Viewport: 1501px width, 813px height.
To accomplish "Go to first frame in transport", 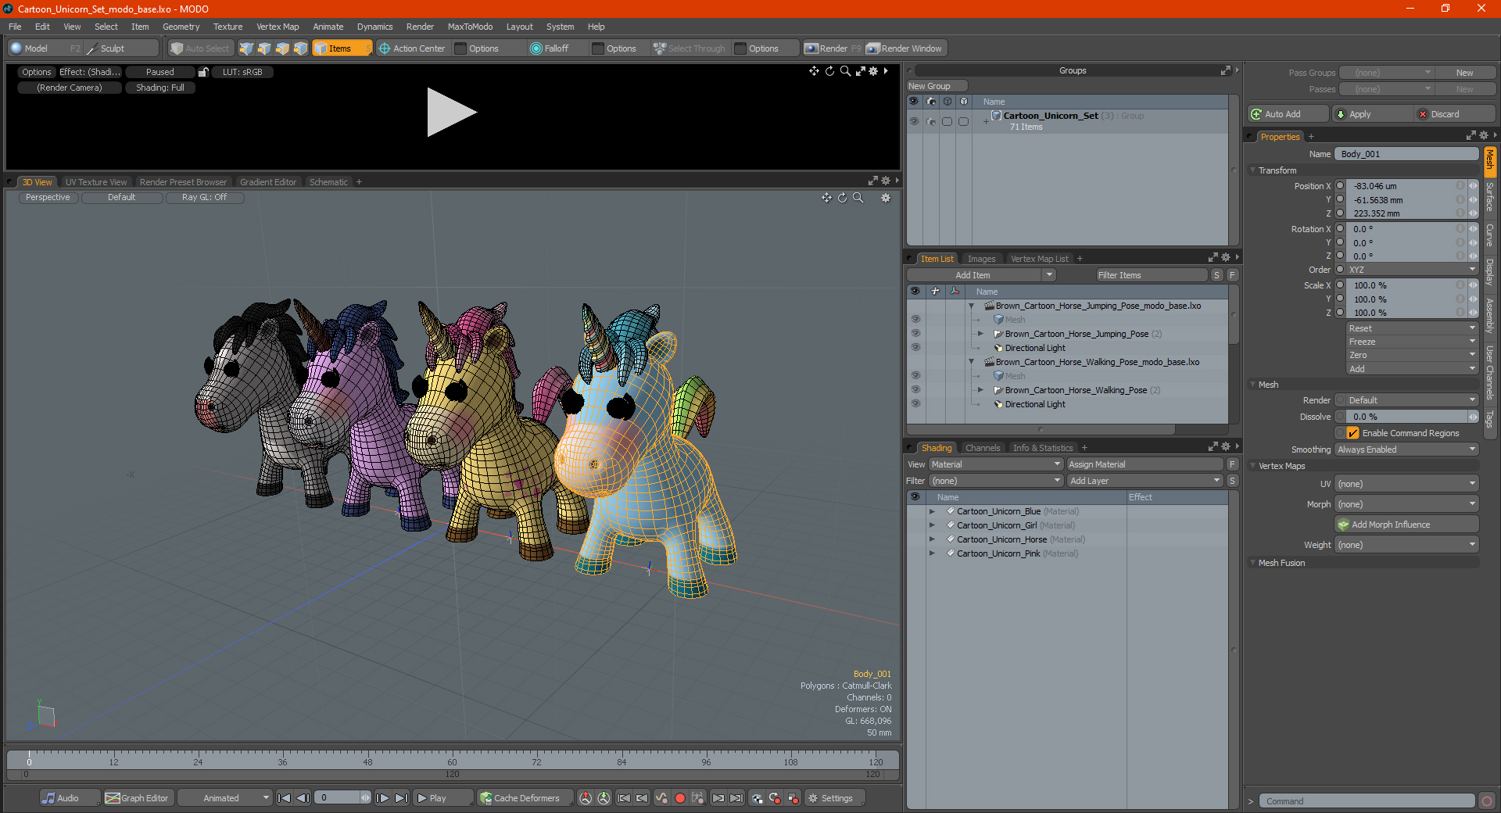I will coord(285,798).
